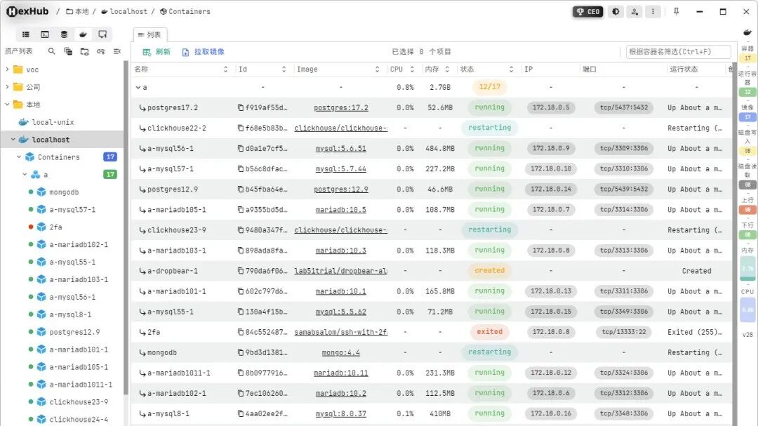758x426 pixels.
Task: Copy the Id of a-mysql56-1 row
Action: (x=240, y=149)
